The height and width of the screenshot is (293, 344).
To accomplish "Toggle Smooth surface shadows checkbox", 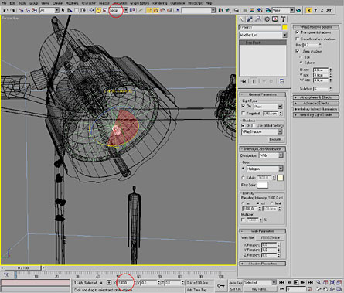I will click(x=298, y=39).
